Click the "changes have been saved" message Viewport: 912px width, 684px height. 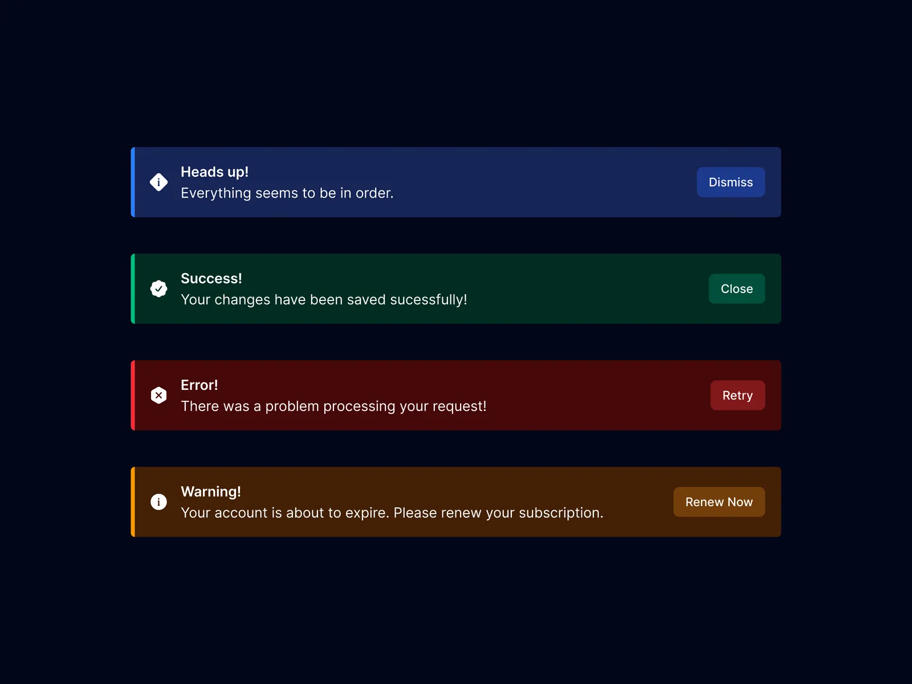pyautogui.click(x=324, y=300)
